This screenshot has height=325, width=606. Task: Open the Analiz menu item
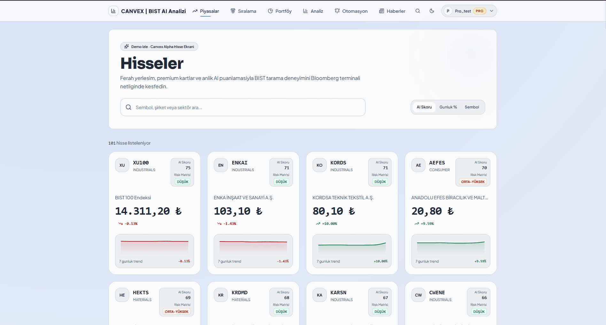point(313,11)
